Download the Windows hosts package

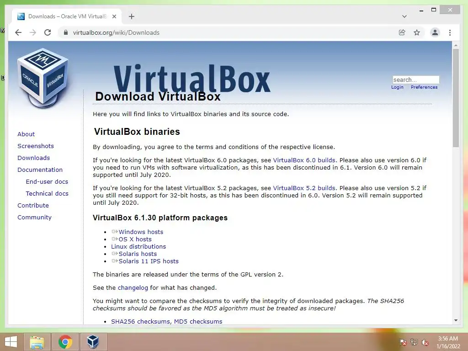pos(141,232)
